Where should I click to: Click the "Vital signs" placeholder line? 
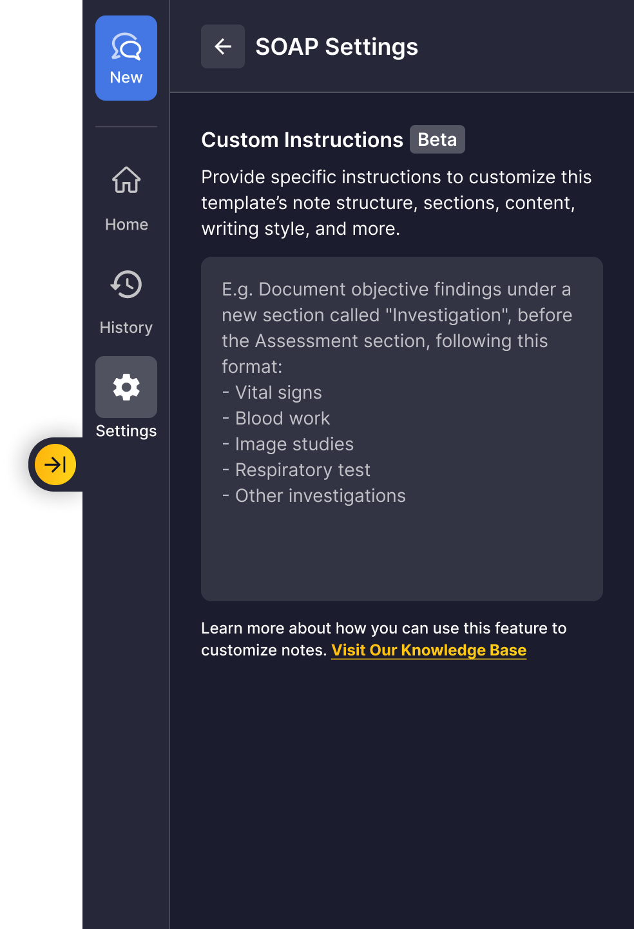278,393
